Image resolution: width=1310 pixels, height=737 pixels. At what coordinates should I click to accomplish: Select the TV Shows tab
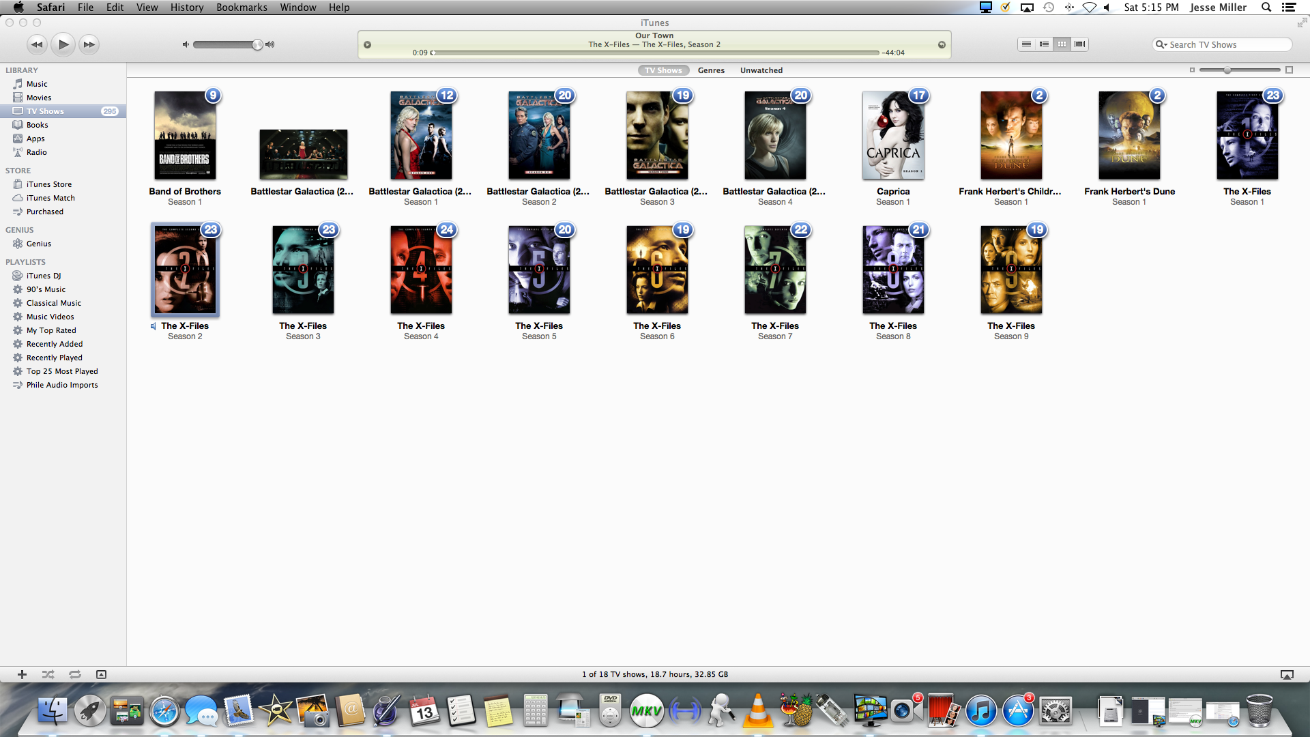(663, 70)
